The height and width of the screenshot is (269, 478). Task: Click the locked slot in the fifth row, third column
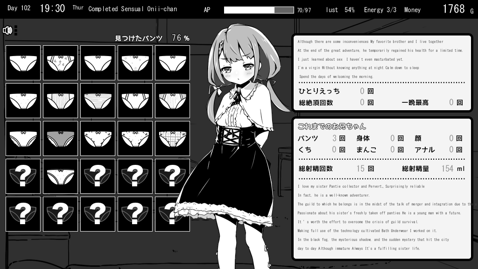click(98, 214)
